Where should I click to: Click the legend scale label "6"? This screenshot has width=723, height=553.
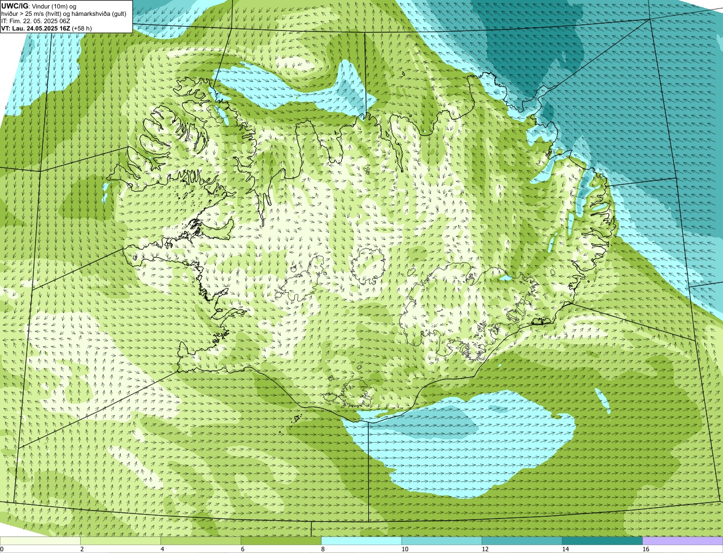tap(243, 549)
